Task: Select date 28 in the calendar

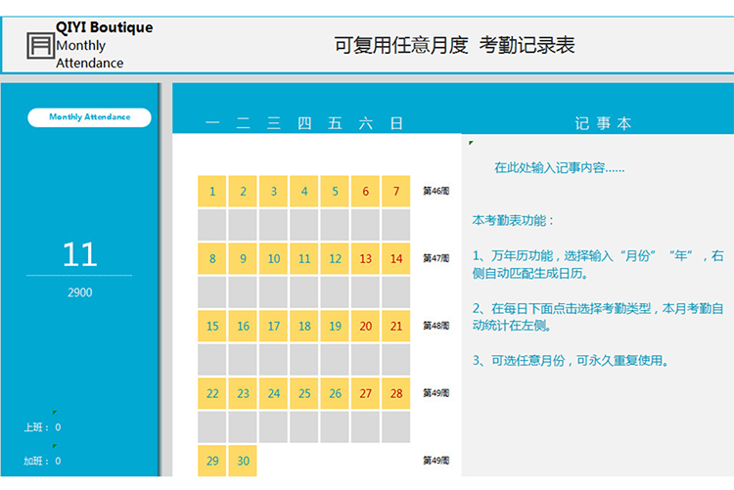Action: pos(395,393)
